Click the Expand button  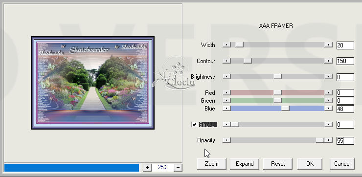click(245, 164)
